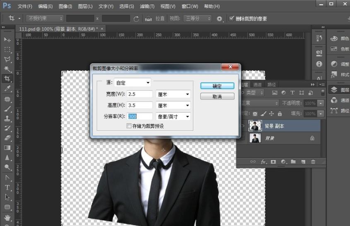Hide the 背景 副本 layer via eye icon
The image size is (350, 226).
click(243, 126)
